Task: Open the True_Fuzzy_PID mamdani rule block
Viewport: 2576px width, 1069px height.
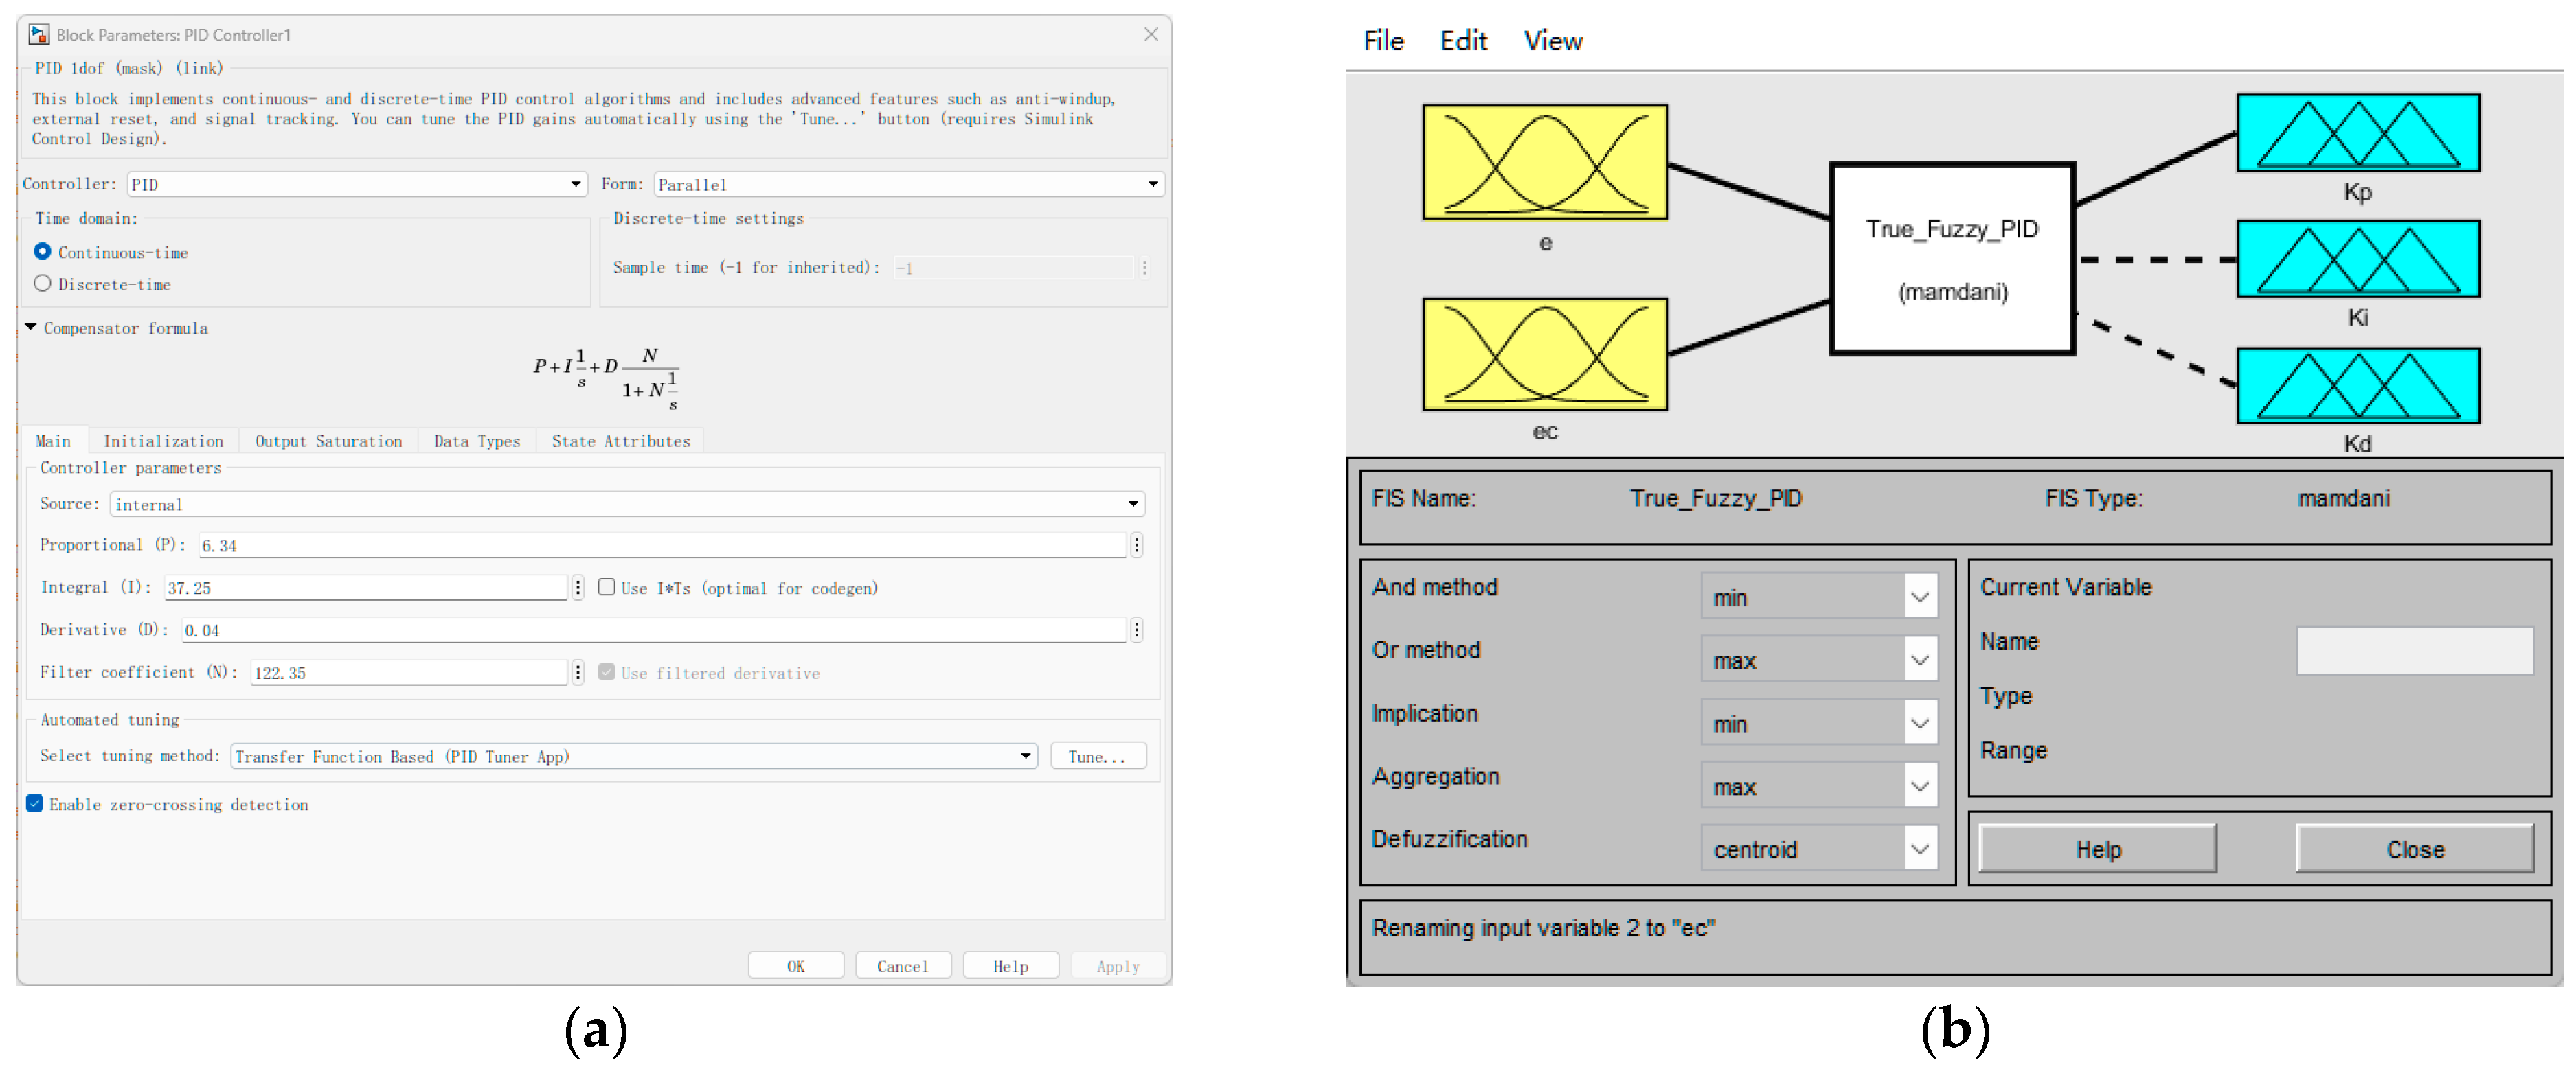Action: pos(1951,259)
